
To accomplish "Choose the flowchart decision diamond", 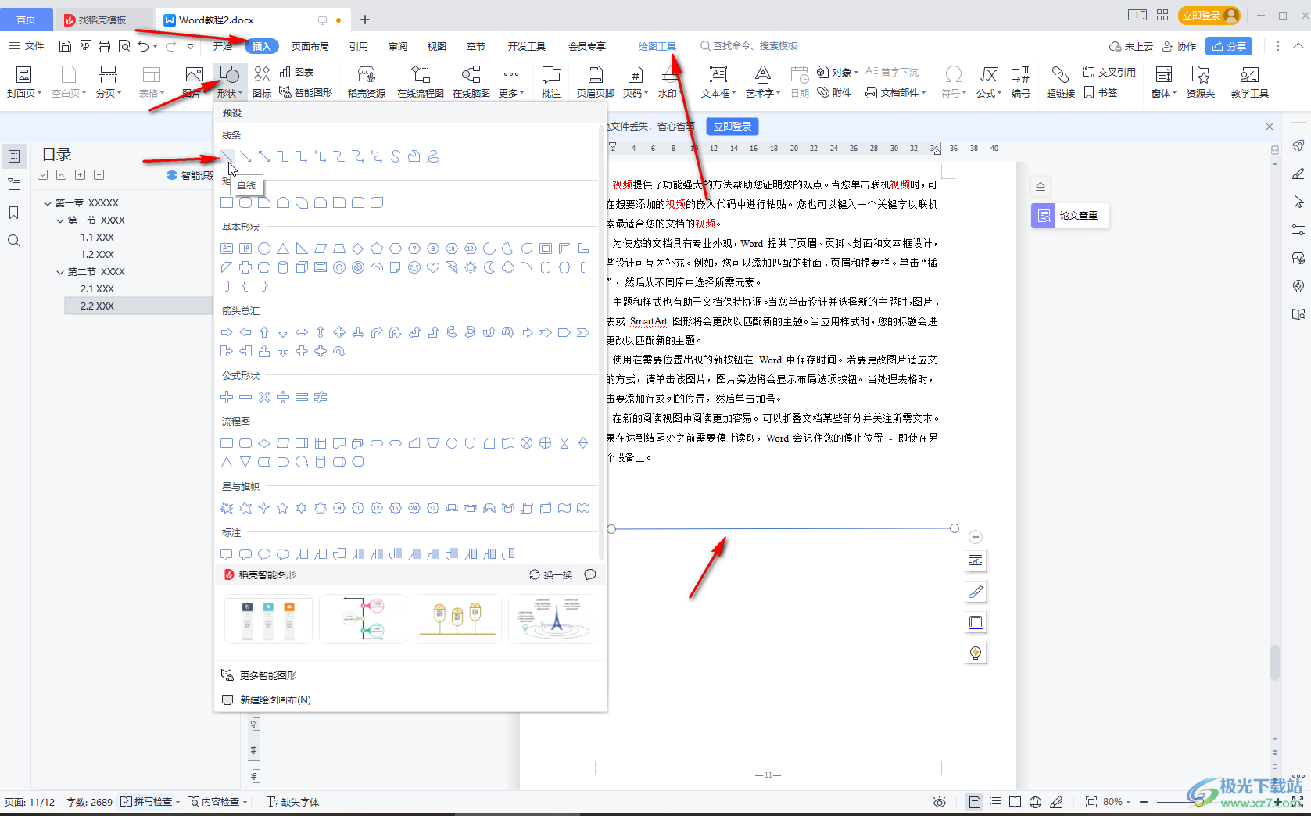I will point(264,443).
